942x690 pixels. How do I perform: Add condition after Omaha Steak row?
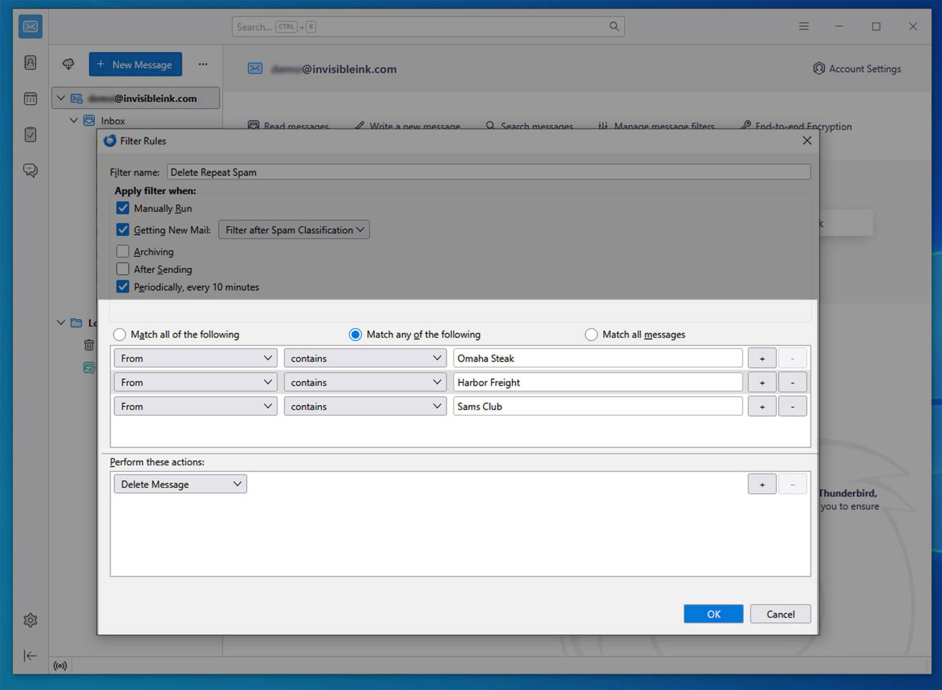(762, 358)
